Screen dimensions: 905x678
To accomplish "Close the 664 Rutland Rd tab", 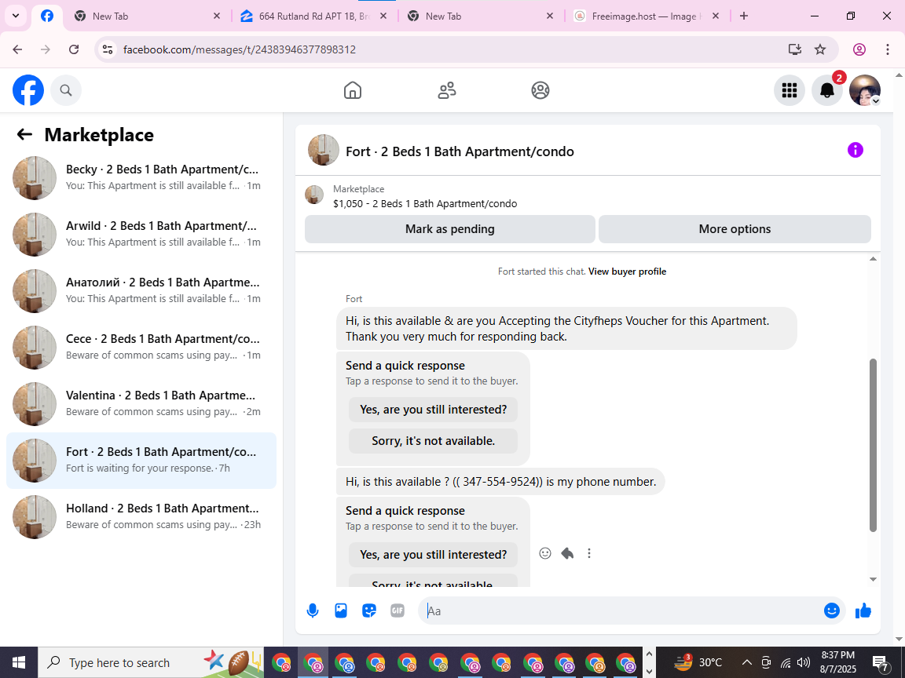I will 383,16.
